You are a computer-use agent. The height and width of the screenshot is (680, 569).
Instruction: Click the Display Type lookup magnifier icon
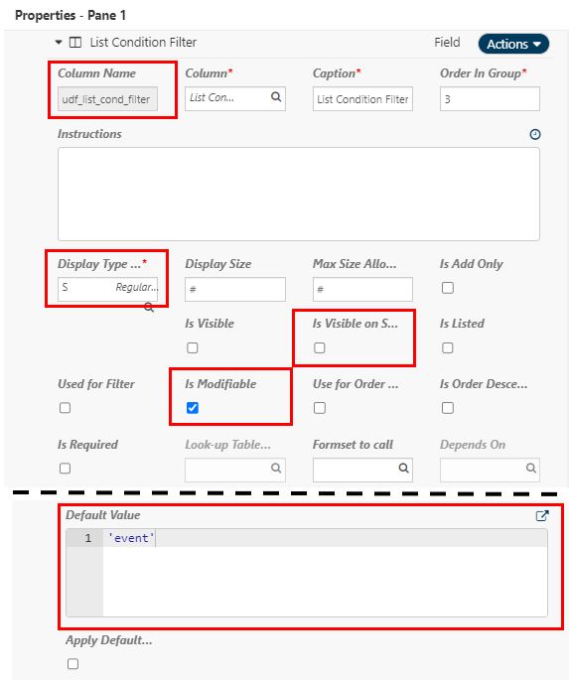coord(149,308)
